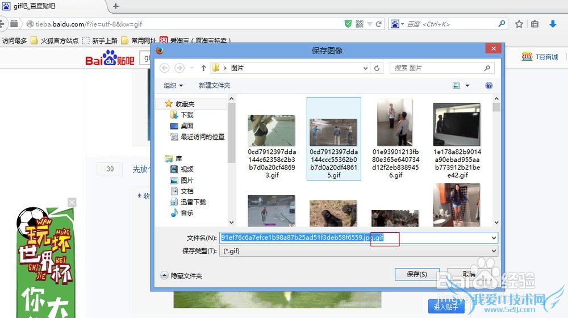Viewport: 568px width, 318px height.
Task: Click the magnifier in the 搜索 图片 box
Action: tap(487, 68)
